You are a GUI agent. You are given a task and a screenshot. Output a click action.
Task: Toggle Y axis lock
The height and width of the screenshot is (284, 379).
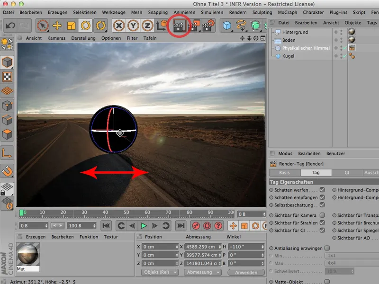133,26
